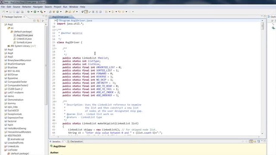Close the Asg1Driver.java editor tab

(x=70, y=17)
